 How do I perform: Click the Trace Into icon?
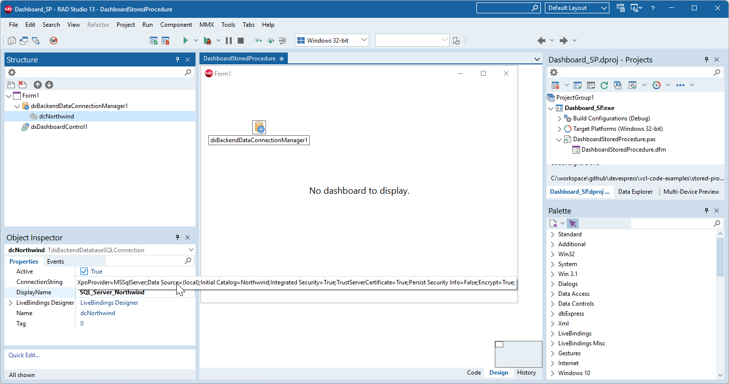258,41
